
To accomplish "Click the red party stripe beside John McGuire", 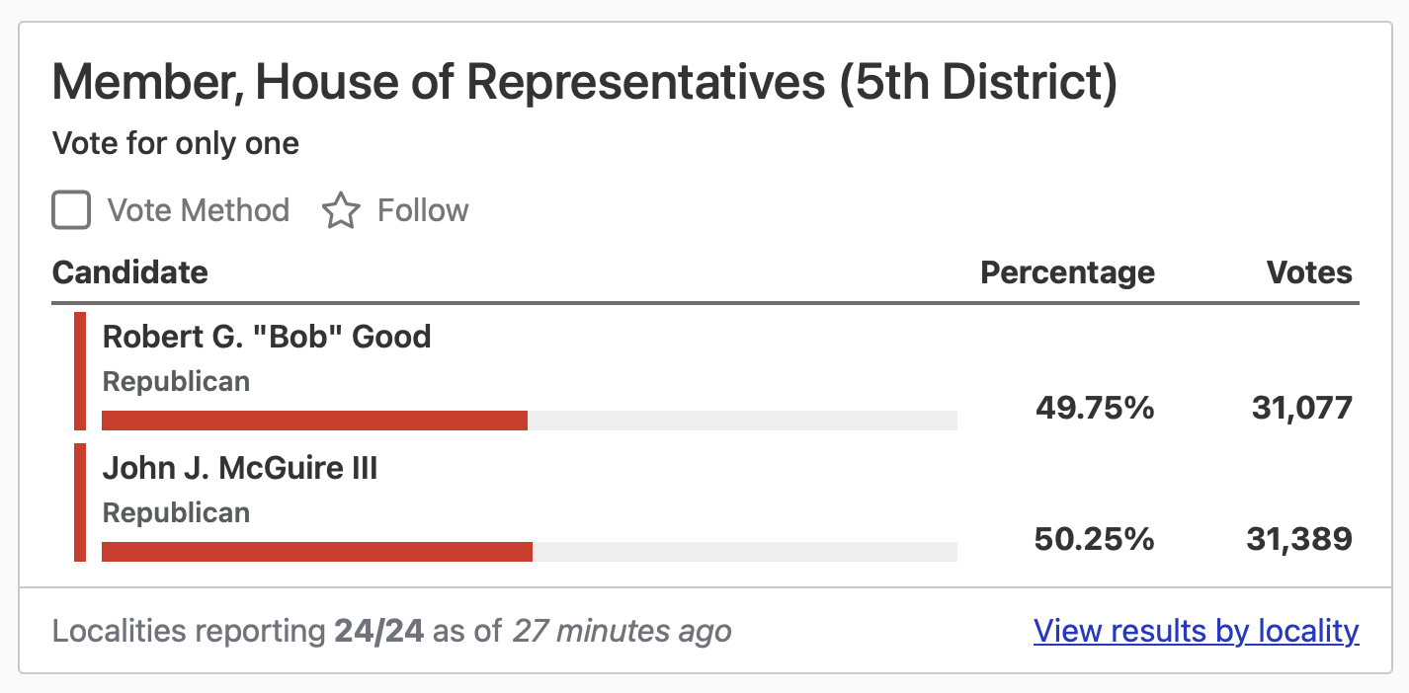I will [80, 502].
